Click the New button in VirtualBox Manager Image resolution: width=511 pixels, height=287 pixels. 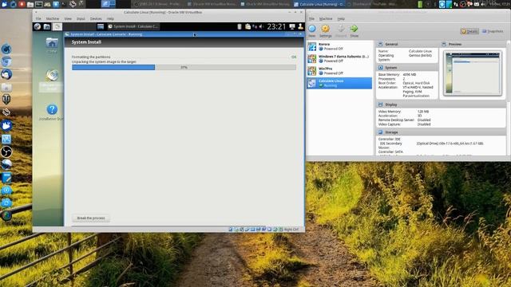pyautogui.click(x=312, y=30)
